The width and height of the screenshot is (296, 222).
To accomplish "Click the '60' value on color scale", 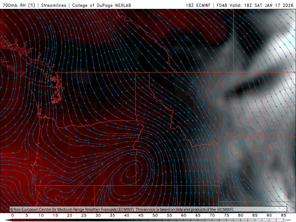I will (x=184, y=215).
